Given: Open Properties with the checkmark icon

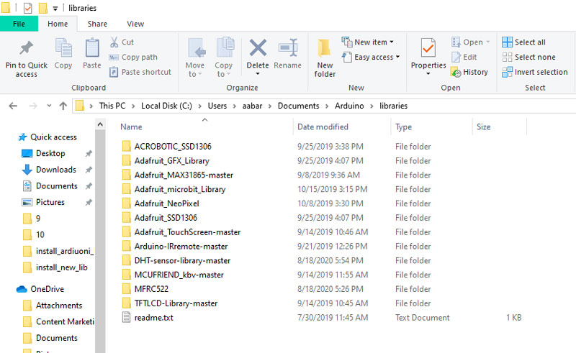Looking at the screenshot, I should click(x=428, y=47).
